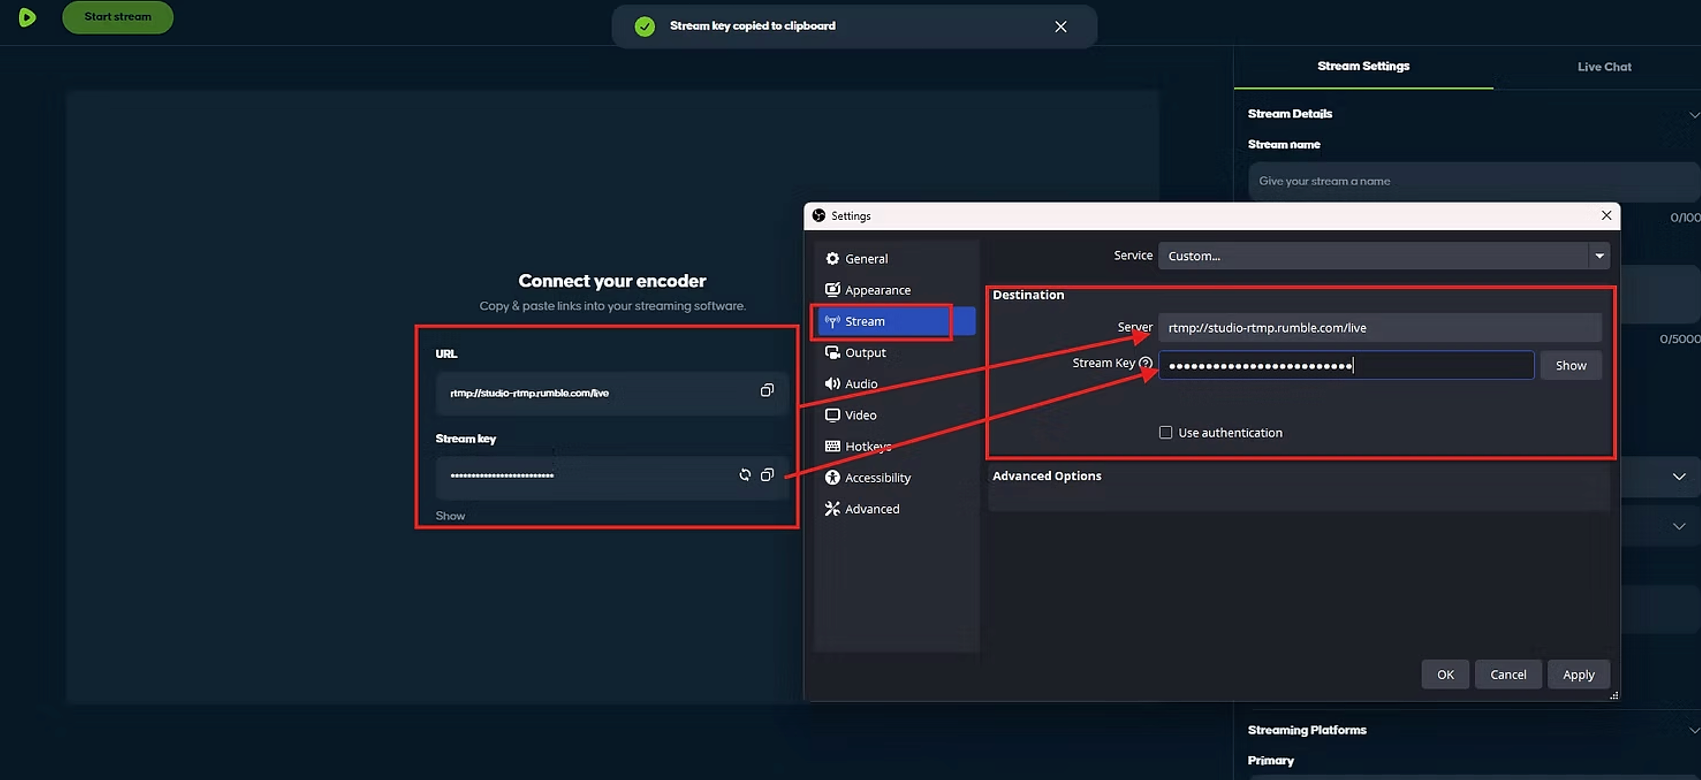Focus the OBS Stream Key field

[1346, 365]
